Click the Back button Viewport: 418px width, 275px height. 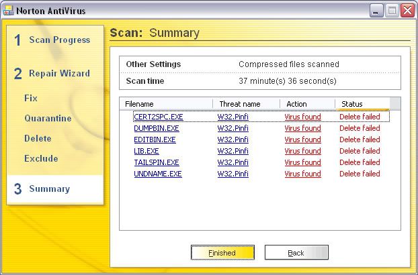(296, 252)
